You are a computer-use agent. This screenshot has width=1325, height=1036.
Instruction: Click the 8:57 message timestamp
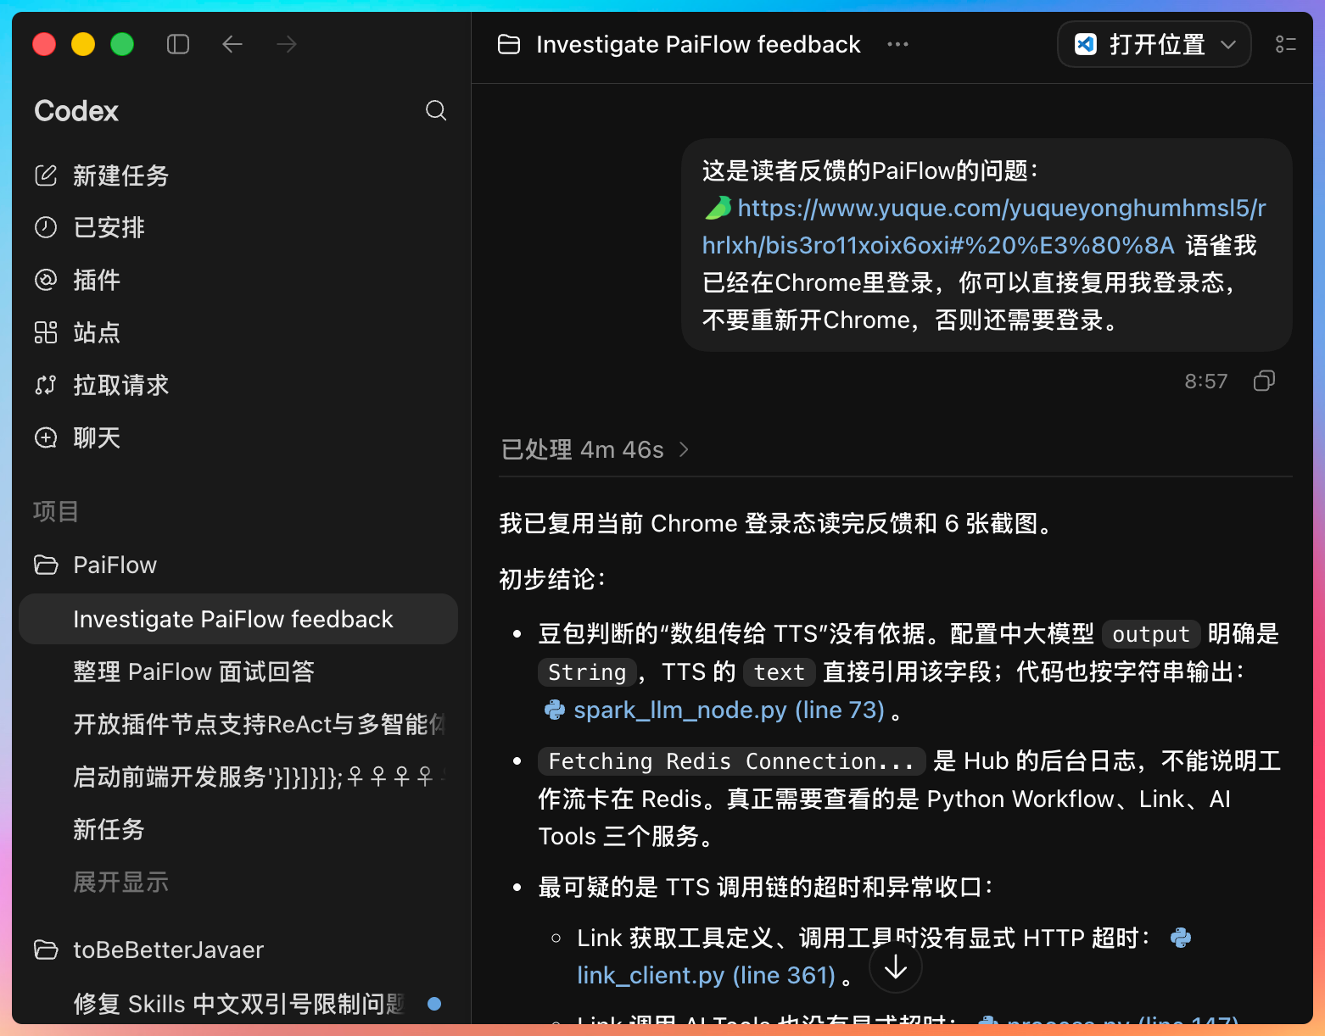click(x=1205, y=382)
